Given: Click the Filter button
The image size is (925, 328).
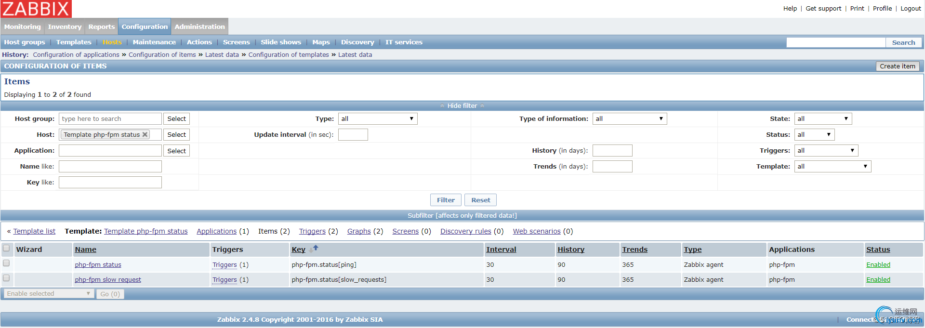Looking at the screenshot, I should click(446, 200).
